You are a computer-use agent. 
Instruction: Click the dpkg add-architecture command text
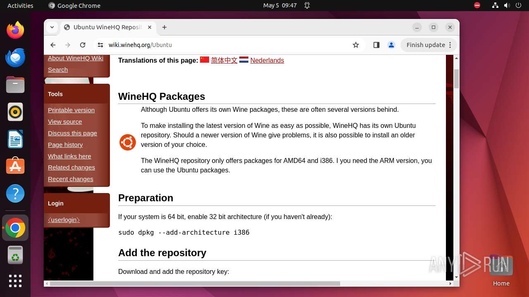(x=184, y=232)
